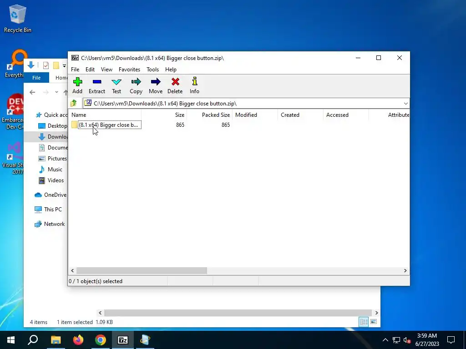Open File Explorer from taskbar
Viewport: 466px width, 349px height.
pyautogui.click(x=56, y=340)
